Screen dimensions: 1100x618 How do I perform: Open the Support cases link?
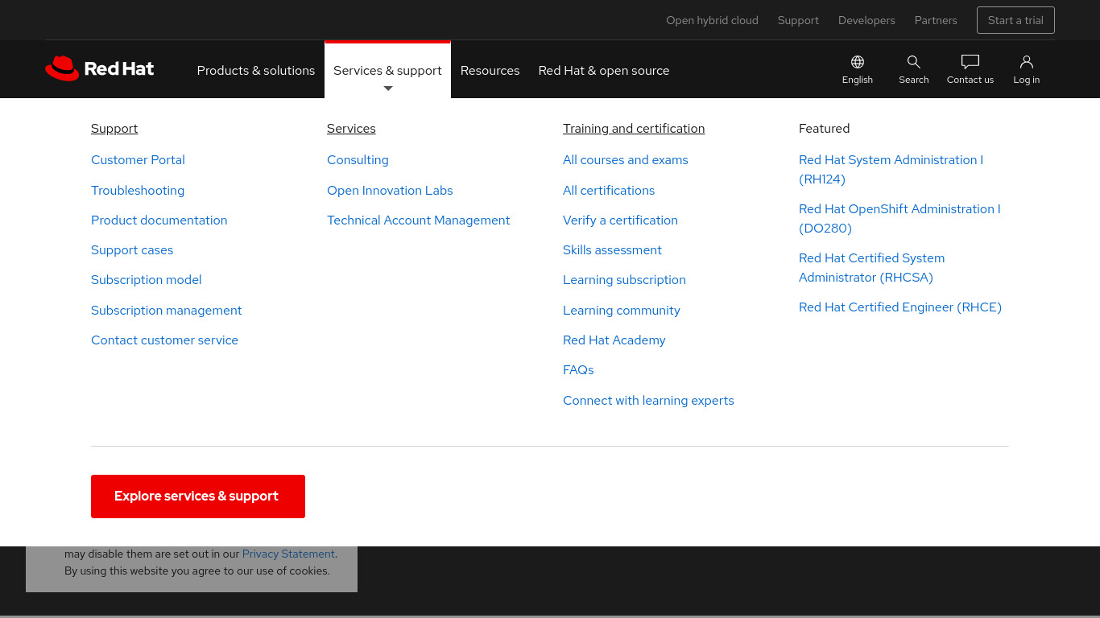tap(132, 250)
